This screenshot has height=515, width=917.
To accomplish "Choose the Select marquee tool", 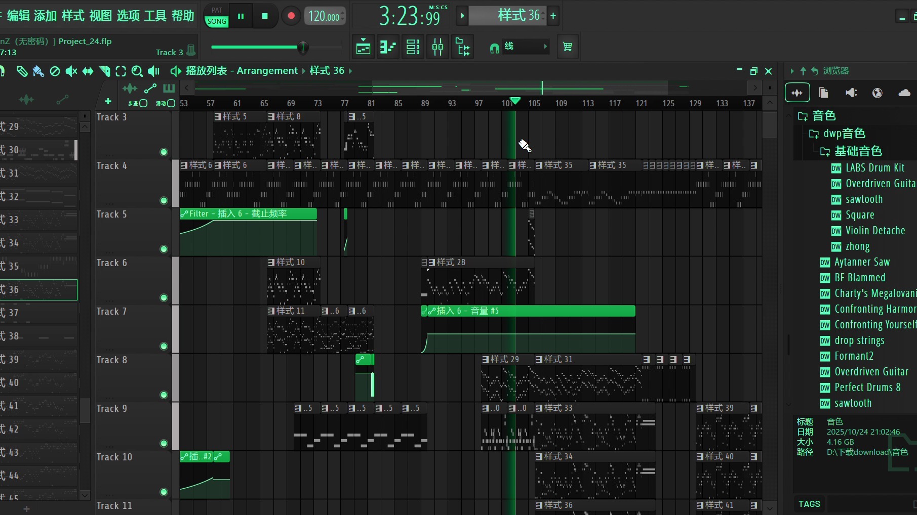I will point(121,71).
